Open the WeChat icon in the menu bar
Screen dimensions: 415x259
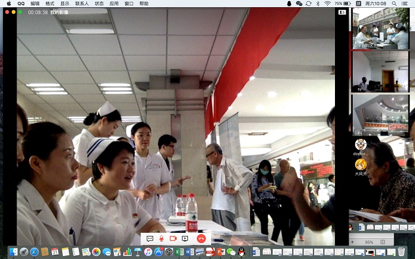coord(299,4)
